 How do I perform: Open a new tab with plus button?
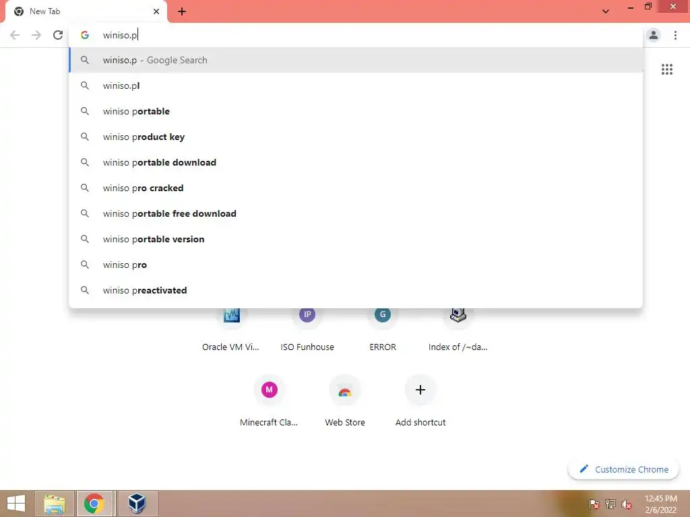(182, 11)
